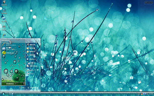Open 360Safe from the Start menu list
Image resolution: width=154 pixels, height=96 pixels.
tap(8, 53)
